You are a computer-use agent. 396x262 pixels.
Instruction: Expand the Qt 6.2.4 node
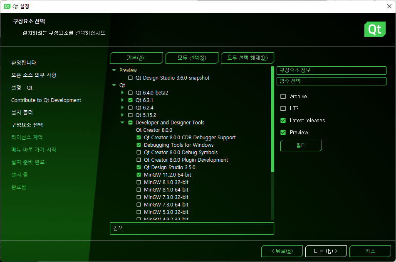[122, 108]
